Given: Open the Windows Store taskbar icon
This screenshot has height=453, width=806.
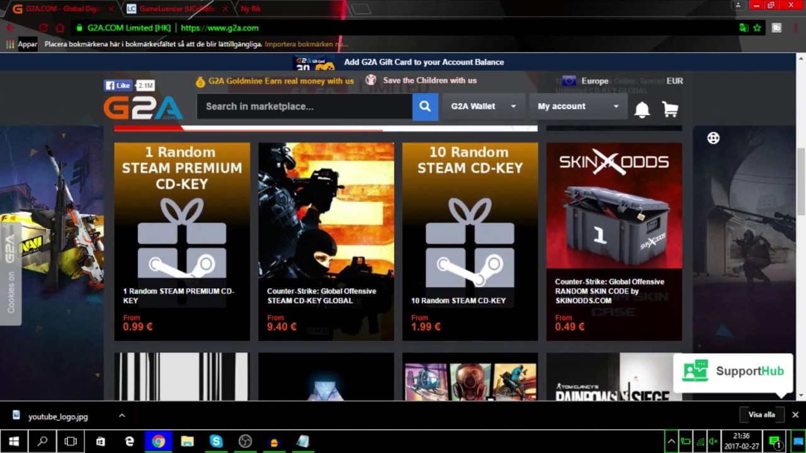Looking at the screenshot, I should point(100,442).
